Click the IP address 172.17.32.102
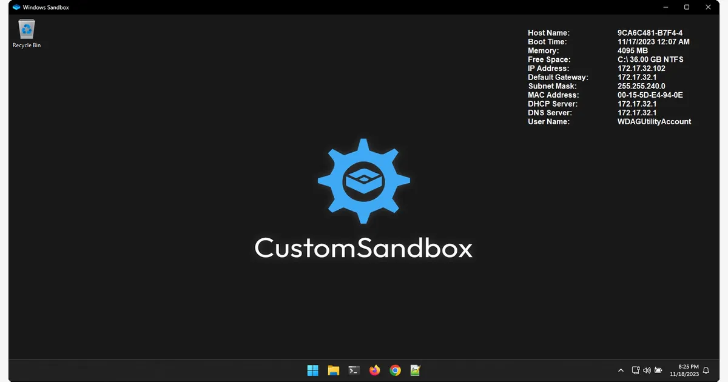This screenshot has width=728, height=382. coord(641,69)
